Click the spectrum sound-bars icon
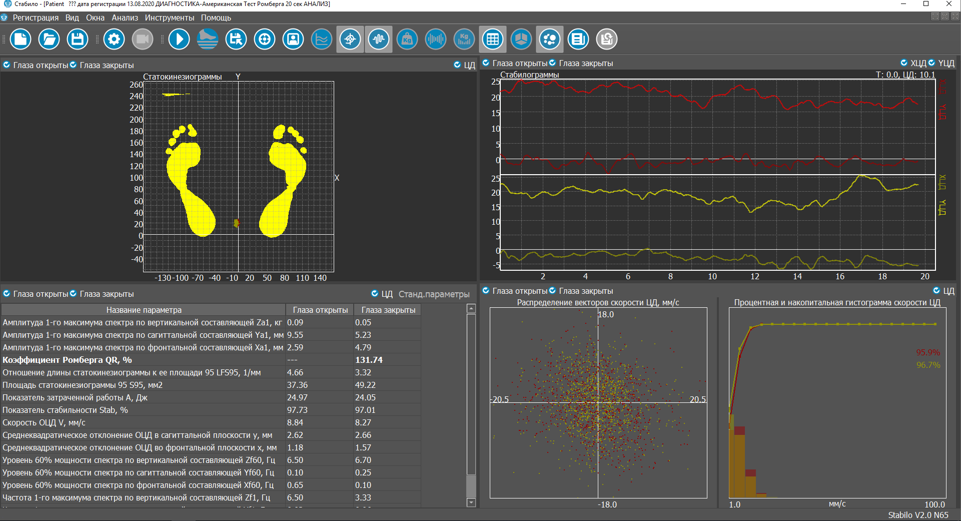The height and width of the screenshot is (521, 961). coord(436,39)
